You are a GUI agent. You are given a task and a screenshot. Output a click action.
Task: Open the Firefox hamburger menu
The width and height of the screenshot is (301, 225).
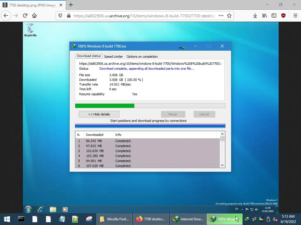point(295,16)
